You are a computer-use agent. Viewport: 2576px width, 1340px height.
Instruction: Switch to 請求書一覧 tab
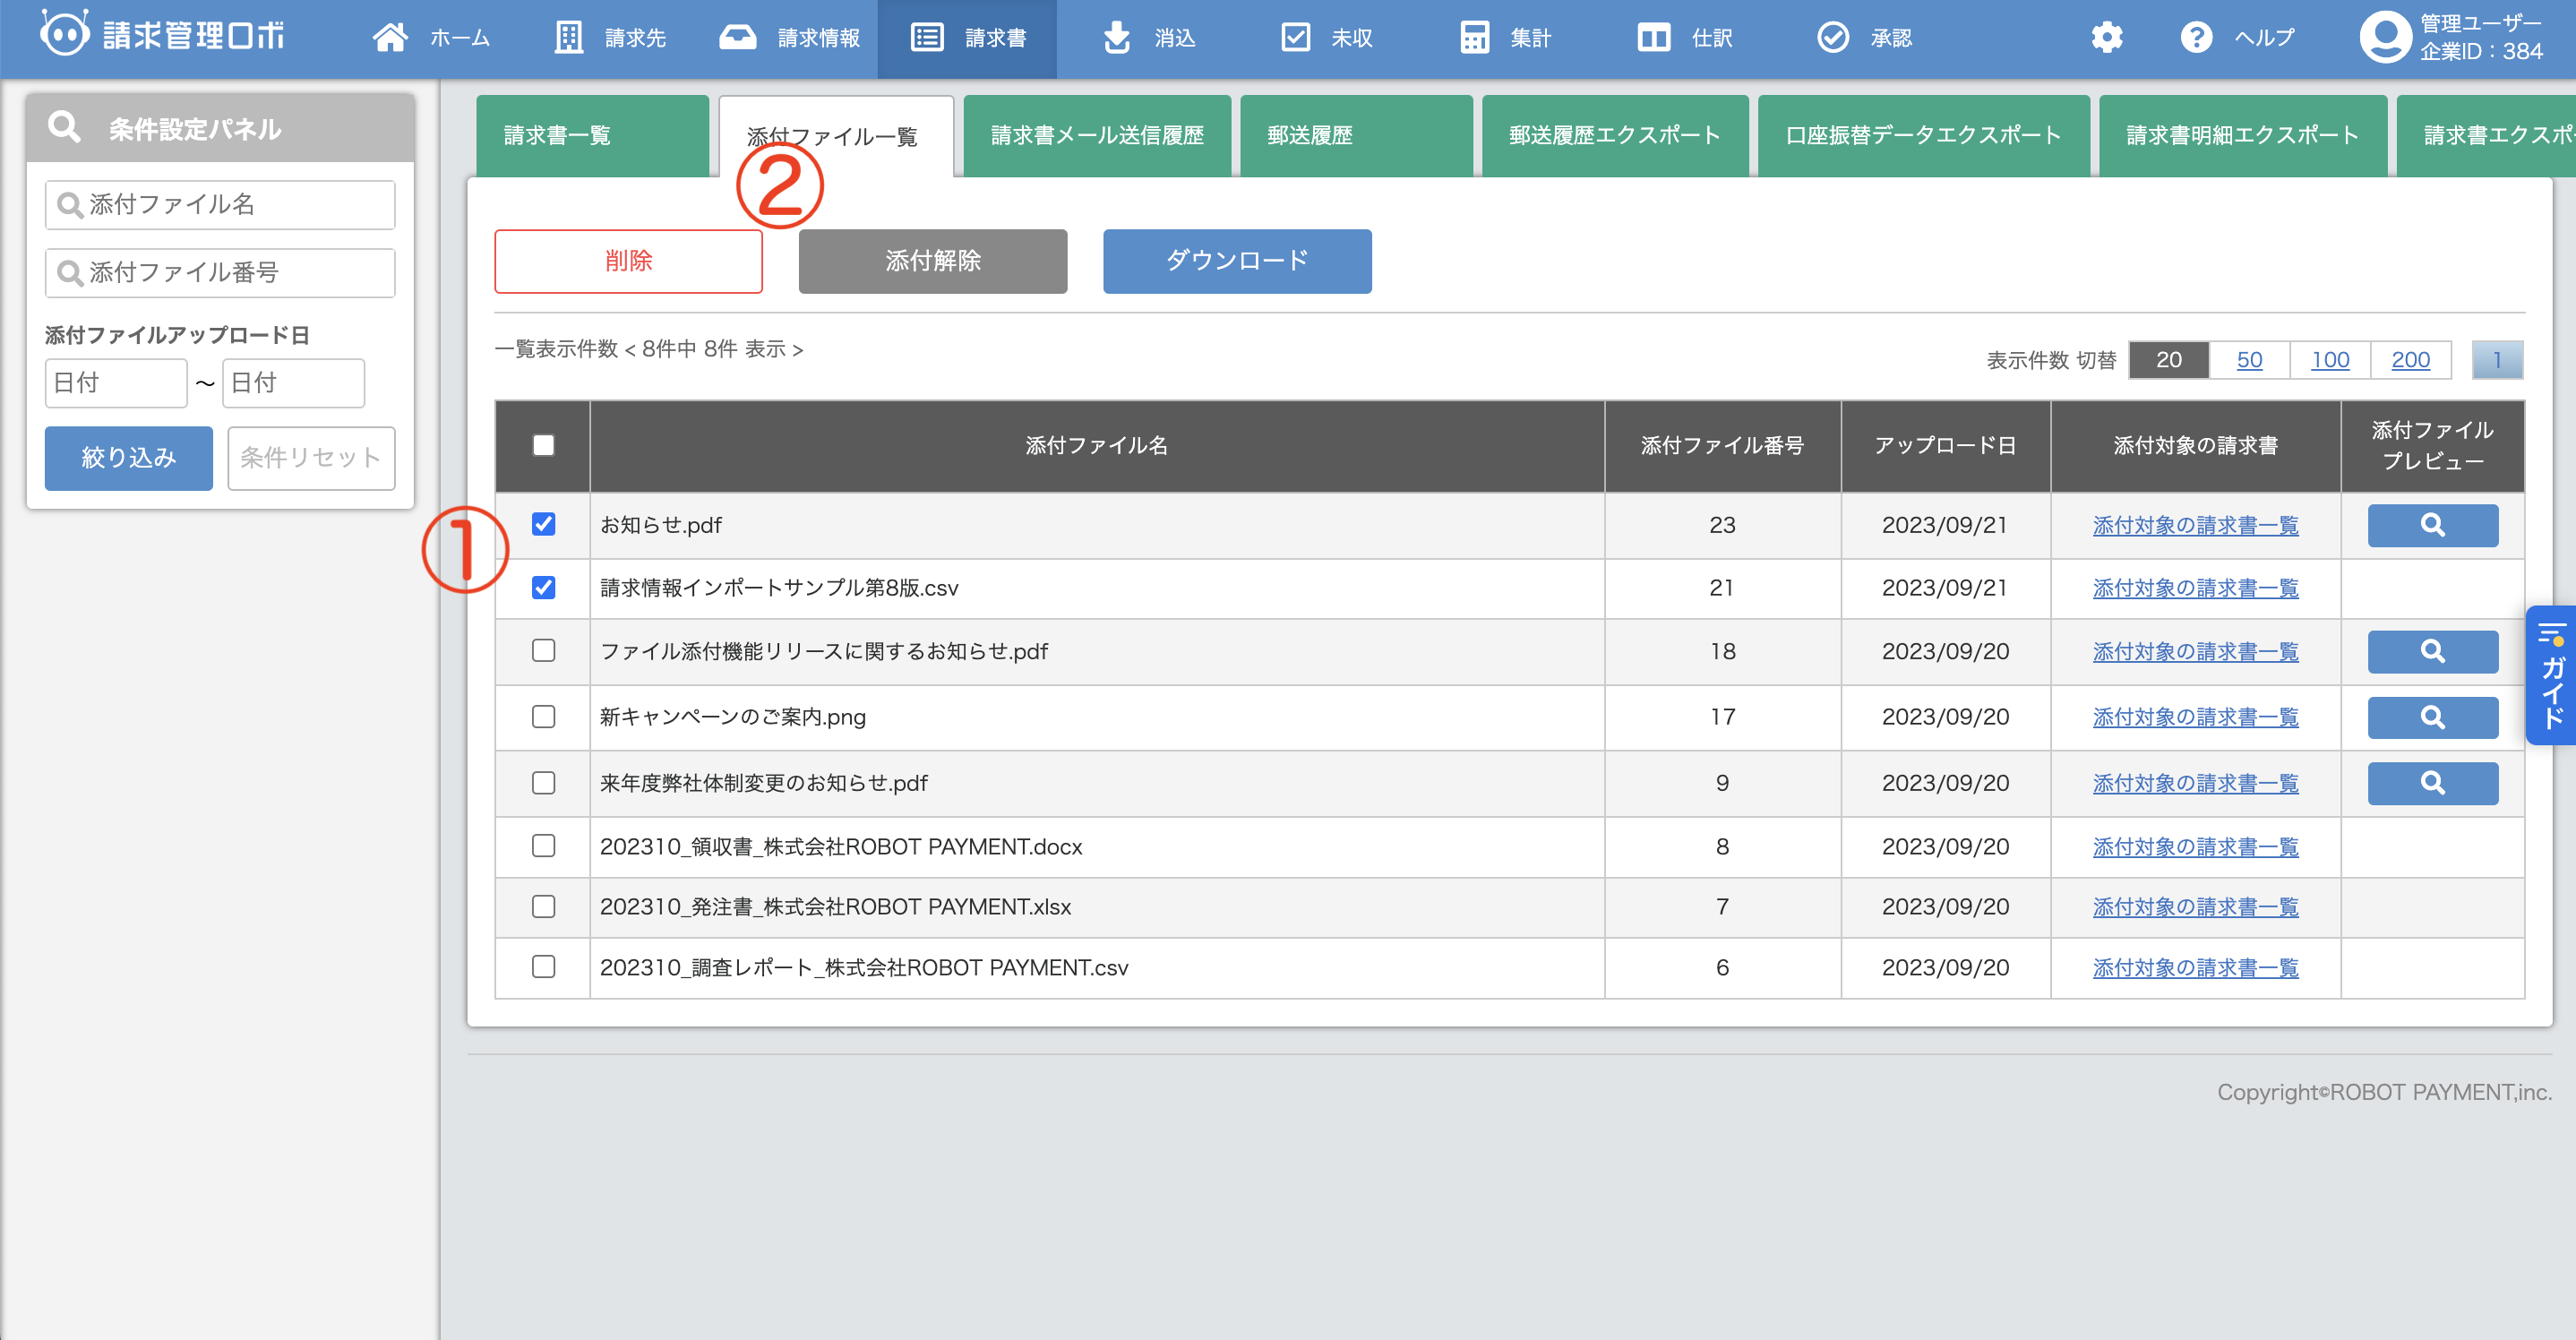tap(592, 136)
